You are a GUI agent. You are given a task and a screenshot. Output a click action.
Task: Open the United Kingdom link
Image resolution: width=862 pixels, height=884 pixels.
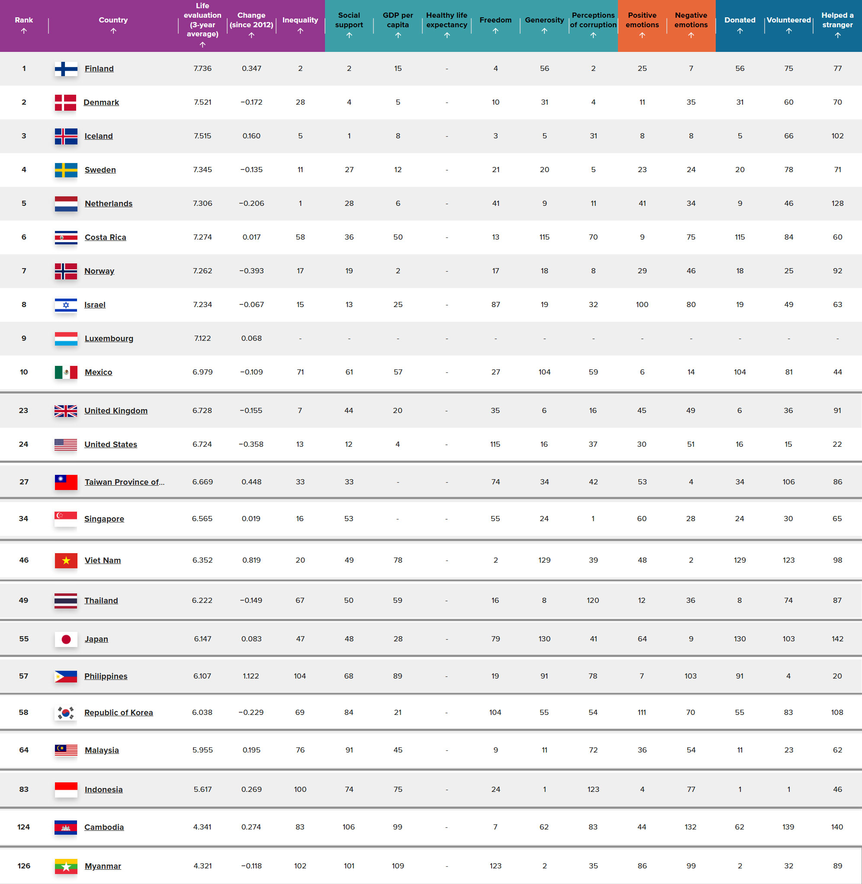tap(116, 411)
